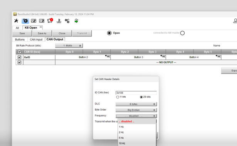
Task: Select the Open radio button
Action: coord(109,33)
